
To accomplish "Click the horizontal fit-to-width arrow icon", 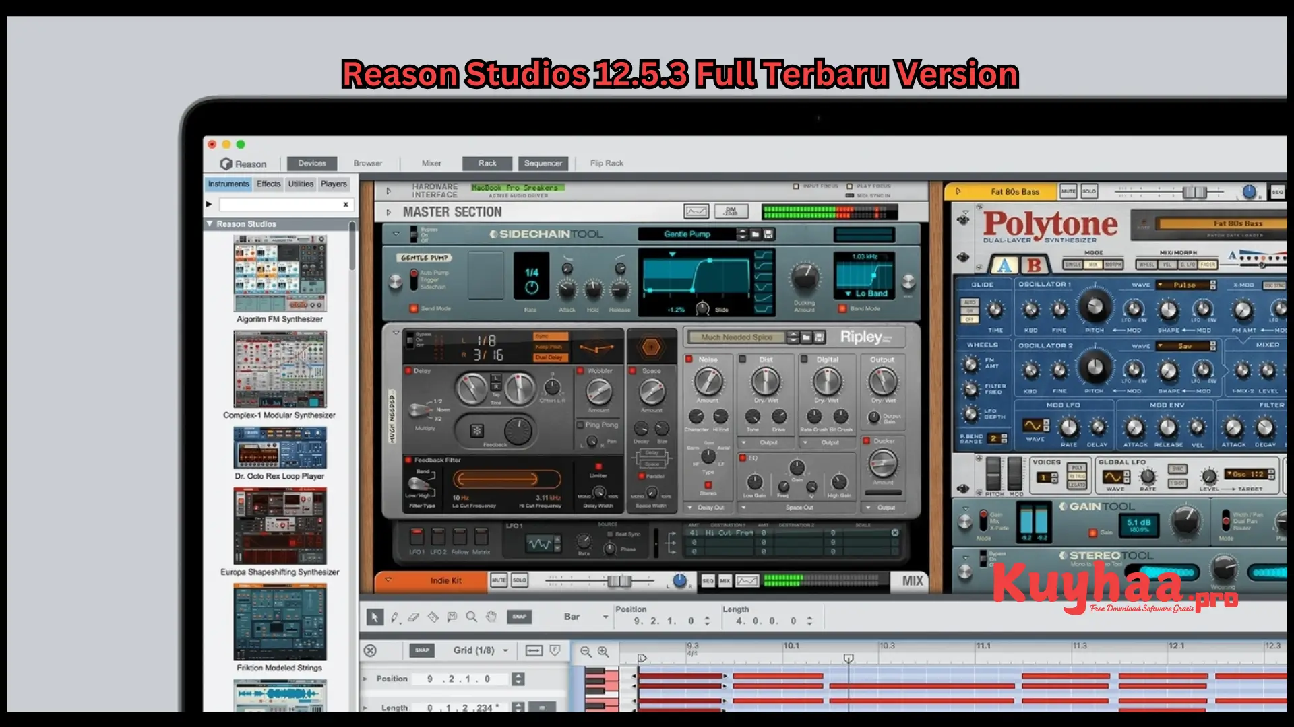I will click(534, 650).
